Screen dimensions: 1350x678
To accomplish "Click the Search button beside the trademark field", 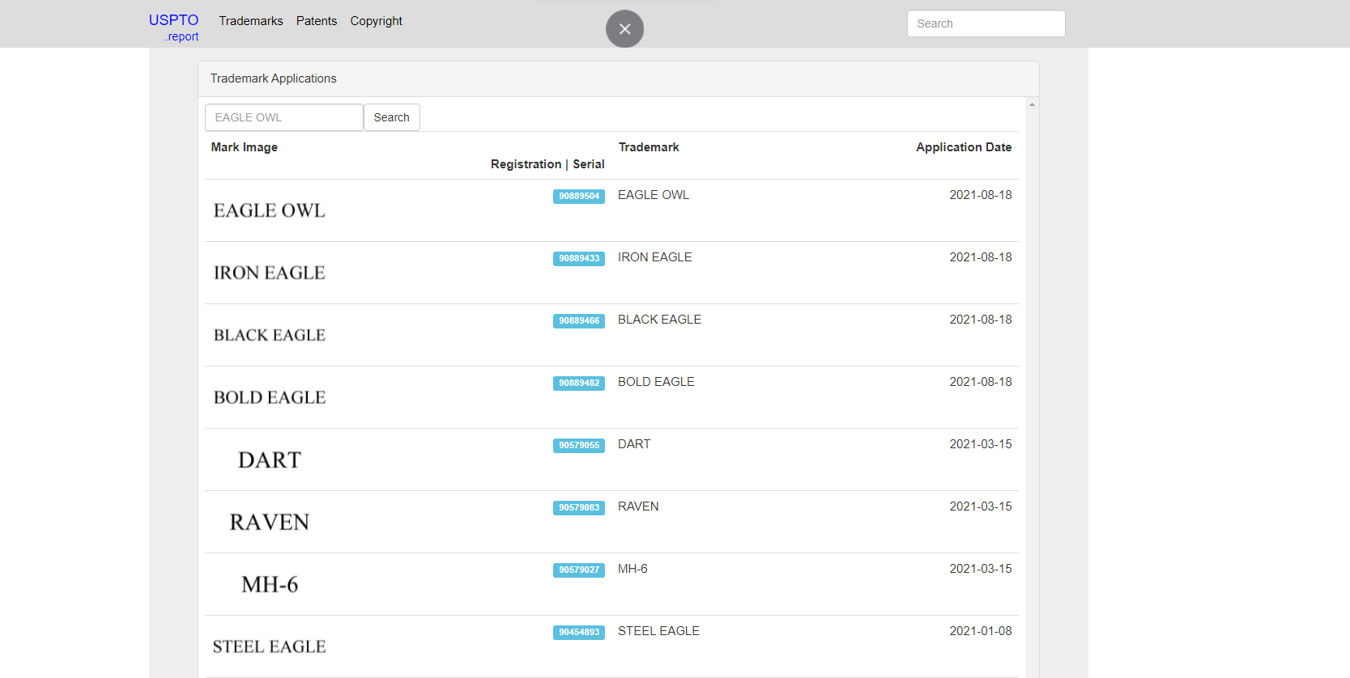I will 392,117.
